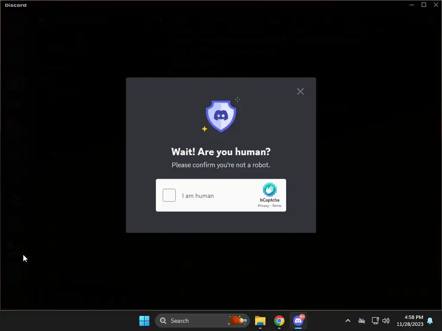Click the "I am human" label text
The image size is (442, 331).
pyautogui.click(x=198, y=196)
